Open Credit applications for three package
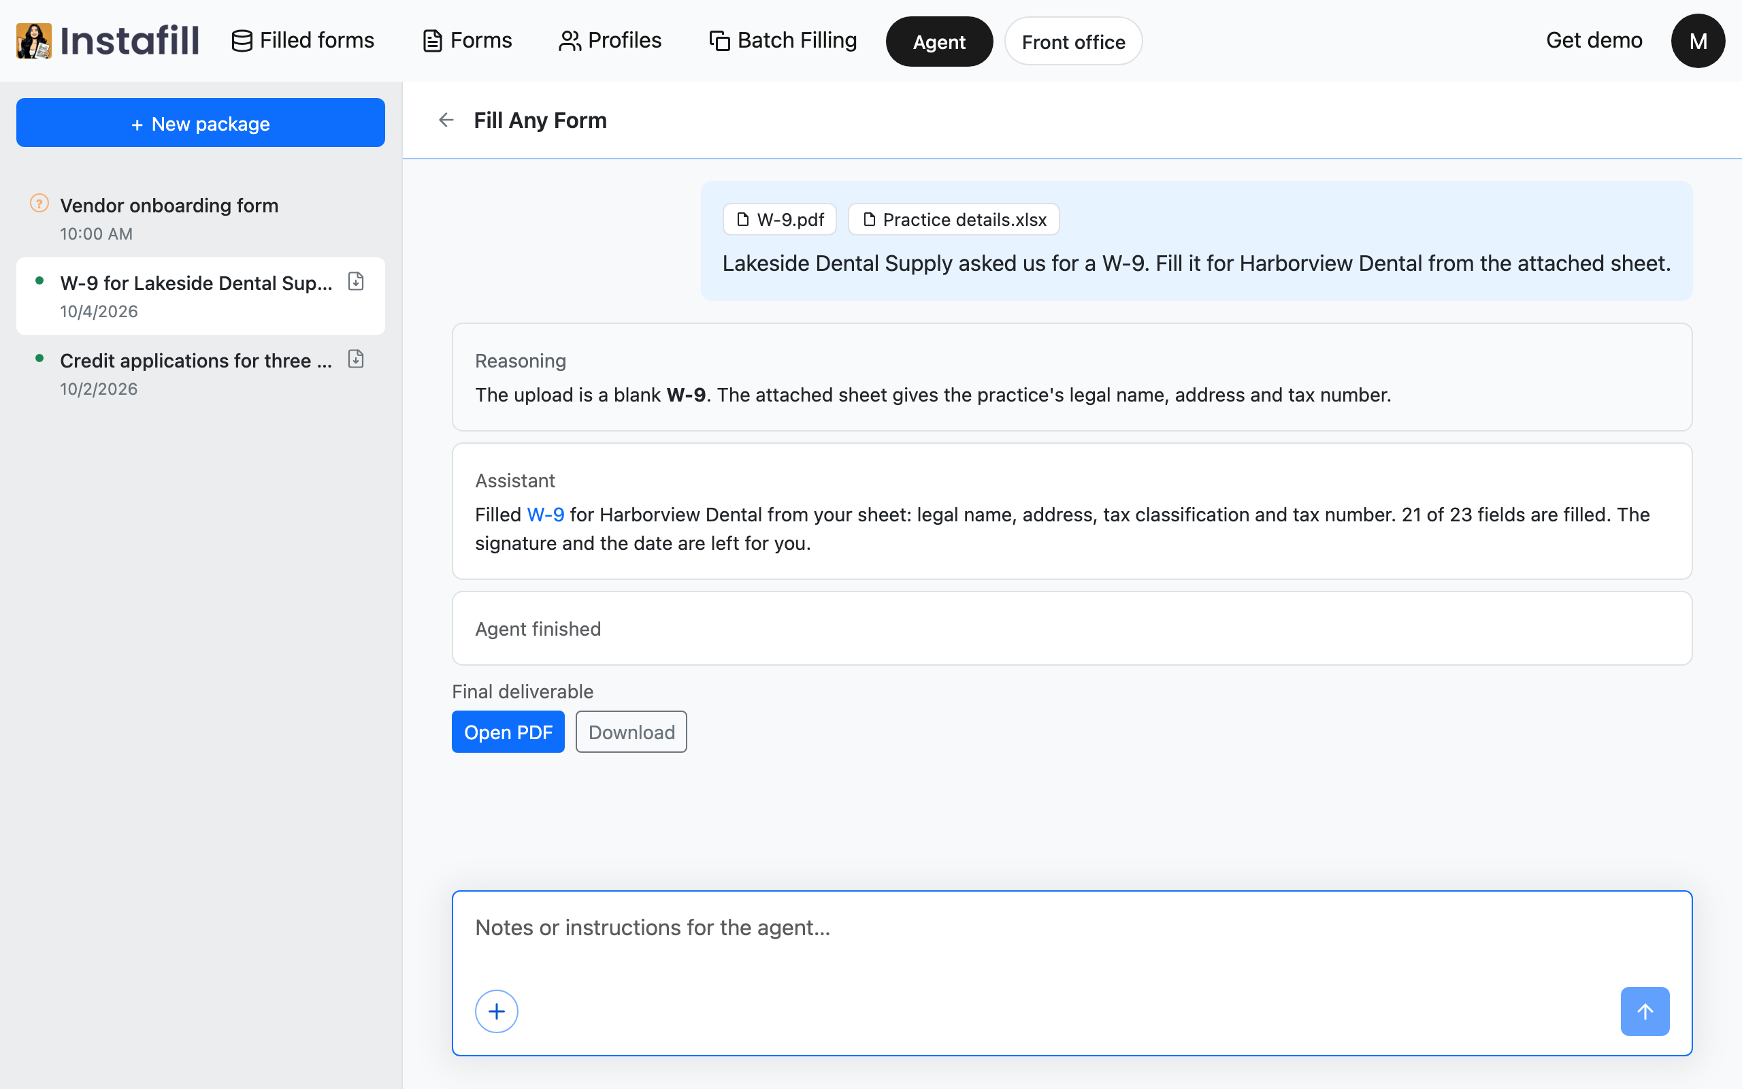The height and width of the screenshot is (1089, 1742). [200, 373]
